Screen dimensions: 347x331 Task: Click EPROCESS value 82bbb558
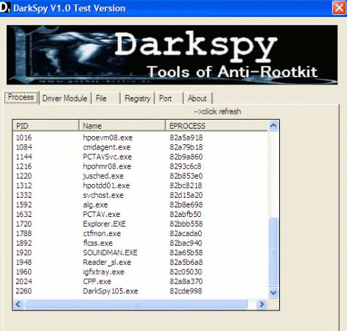pos(186,224)
